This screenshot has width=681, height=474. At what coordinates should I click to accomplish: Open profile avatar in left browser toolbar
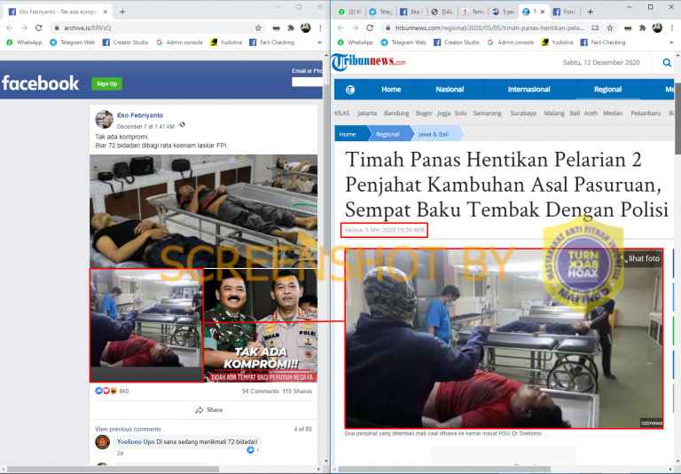(x=306, y=28)
